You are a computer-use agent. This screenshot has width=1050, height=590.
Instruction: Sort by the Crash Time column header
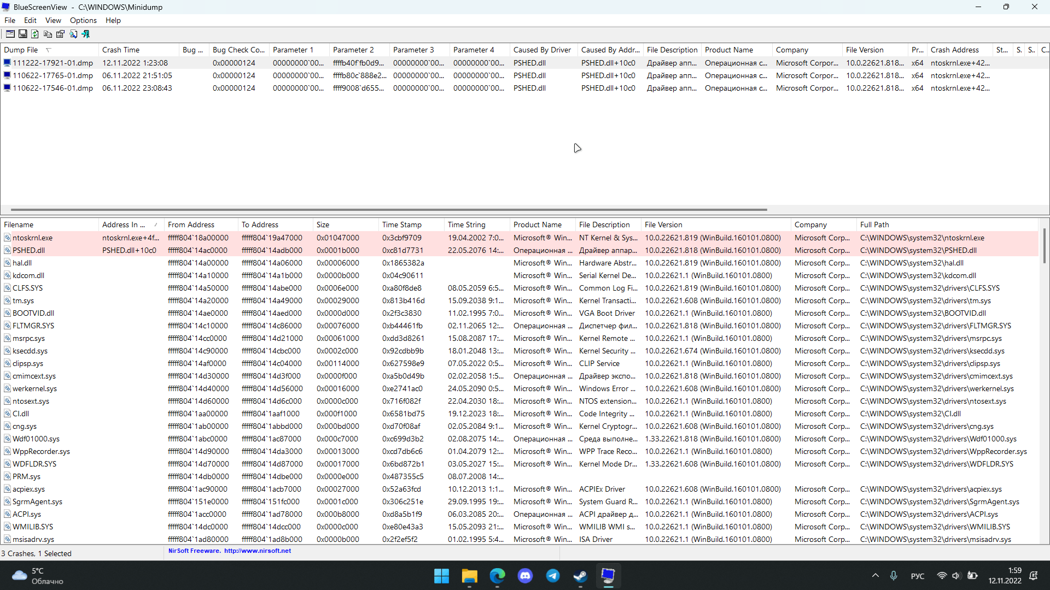[x=139, y=50]
